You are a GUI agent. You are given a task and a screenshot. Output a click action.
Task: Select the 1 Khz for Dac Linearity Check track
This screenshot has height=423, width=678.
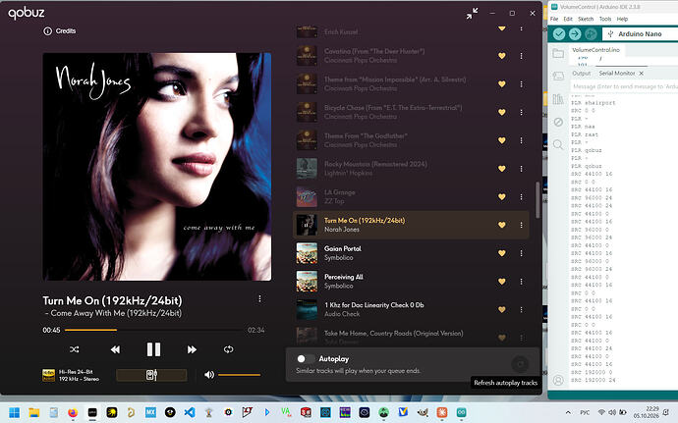coord(411,310)
